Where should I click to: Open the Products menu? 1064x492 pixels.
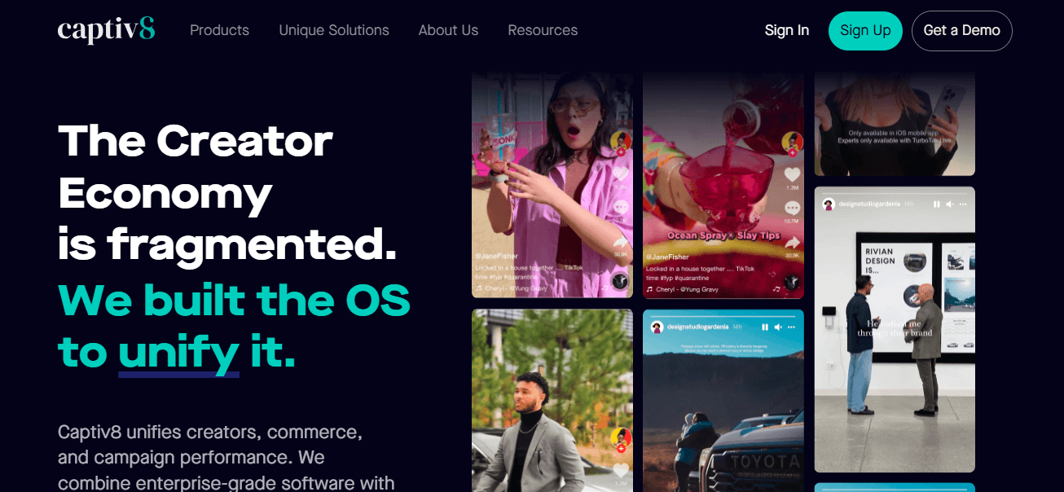[219, 30]
